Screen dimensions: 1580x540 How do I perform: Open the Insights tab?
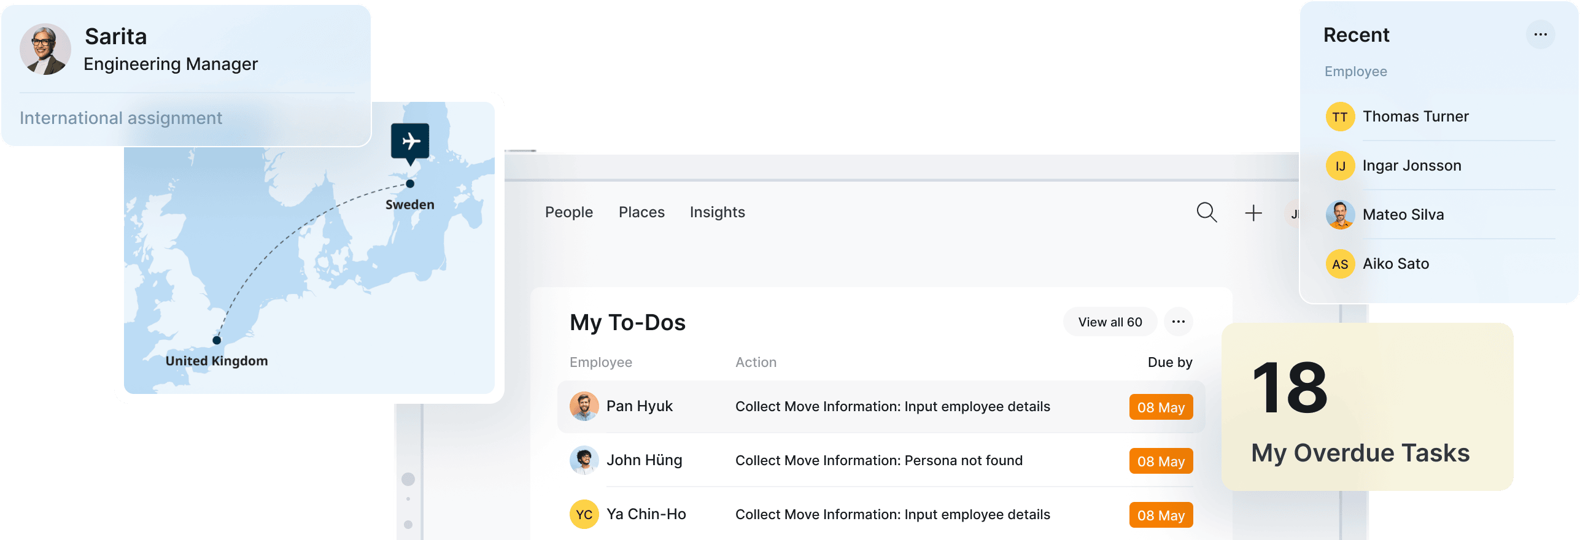(x=716, y=212)
